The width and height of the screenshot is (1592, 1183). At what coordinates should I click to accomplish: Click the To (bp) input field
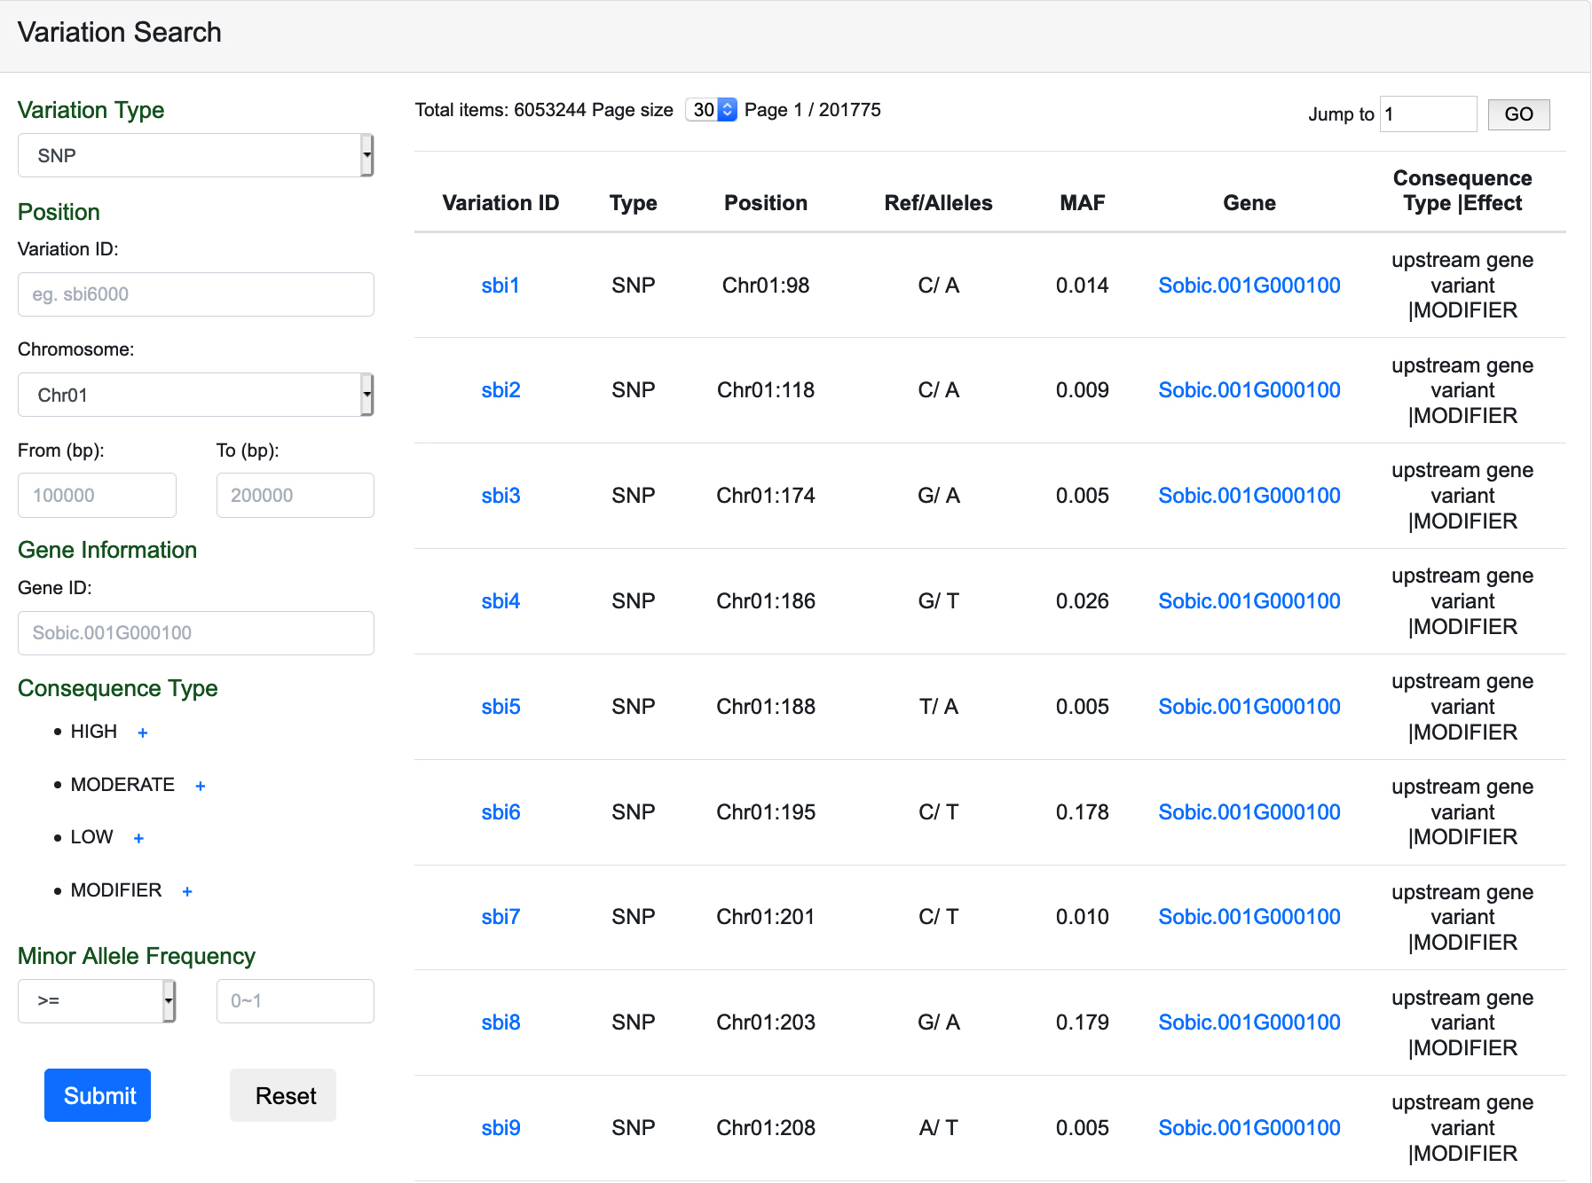click(x=295, y=496)
